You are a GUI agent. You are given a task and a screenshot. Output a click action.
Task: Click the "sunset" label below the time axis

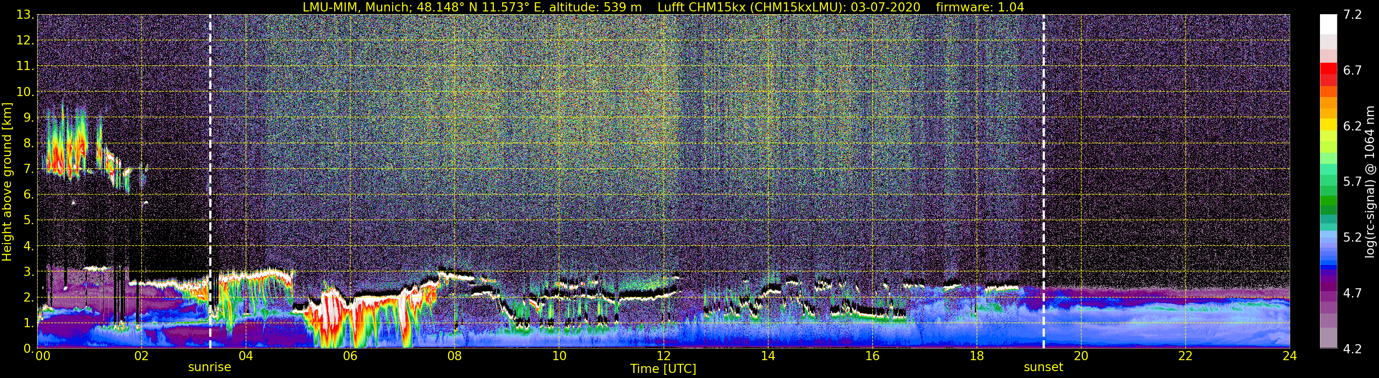tap(1044, 367)
